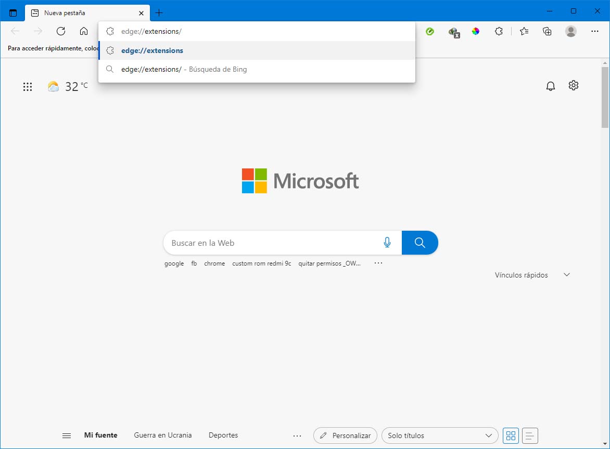Close the Nueva pestaña tab
Viewport: 610px width, 449px height.
coord(141,13)
